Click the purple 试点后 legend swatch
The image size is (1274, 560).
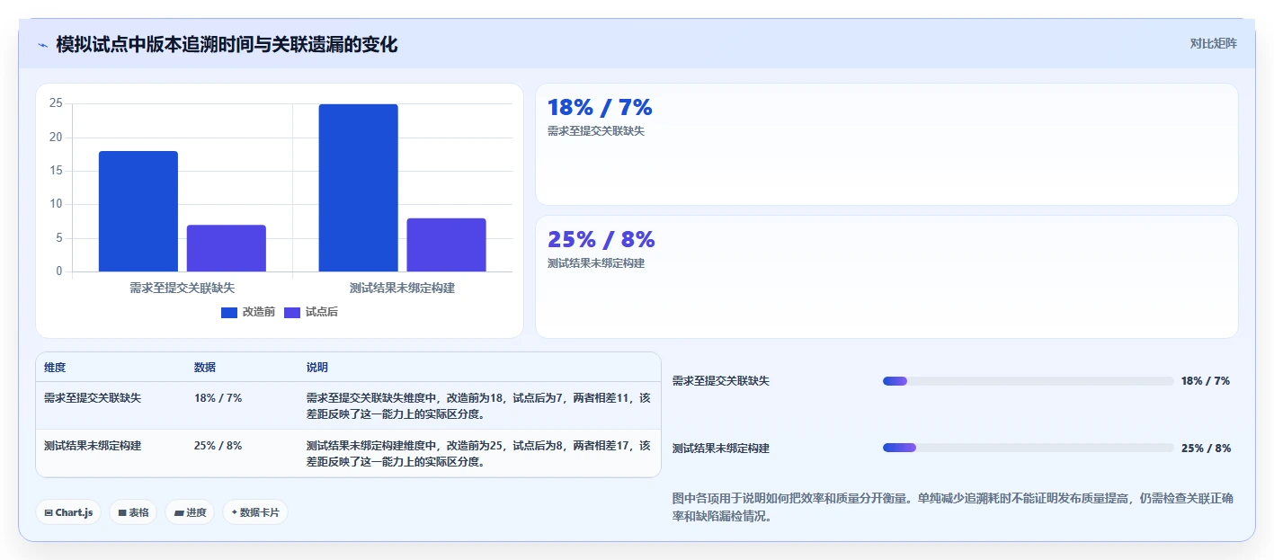[x=292, y=312]
